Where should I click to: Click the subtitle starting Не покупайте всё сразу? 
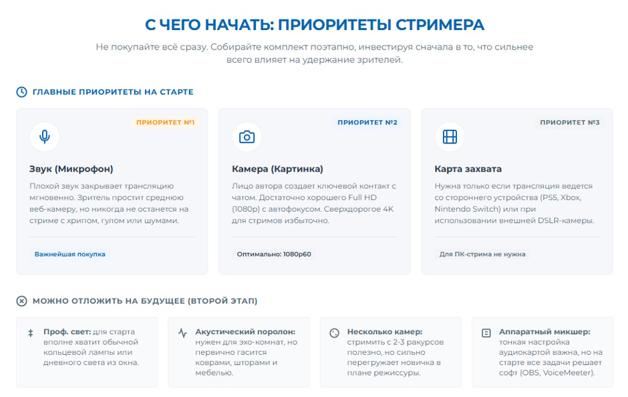pyautogui.click(x=315, y=53)
